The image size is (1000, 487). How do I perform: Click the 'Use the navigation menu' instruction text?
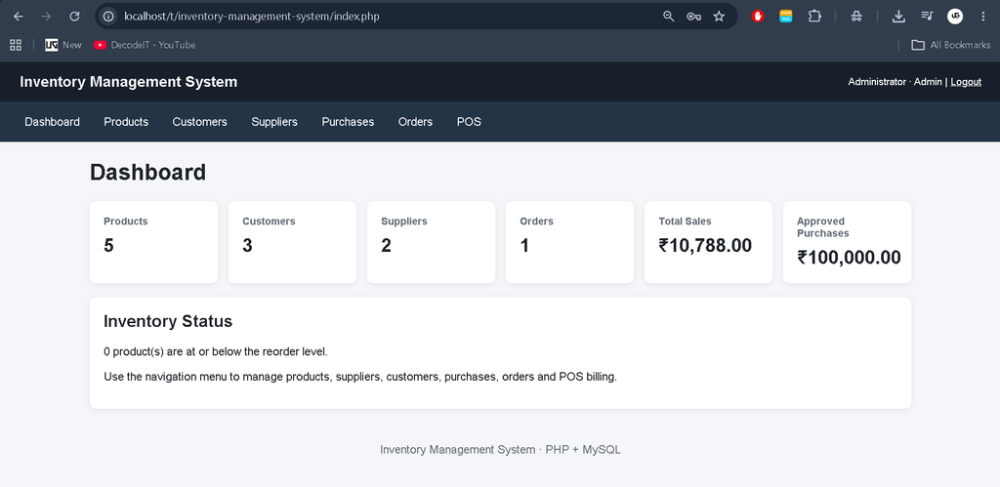tap(360, 377)
